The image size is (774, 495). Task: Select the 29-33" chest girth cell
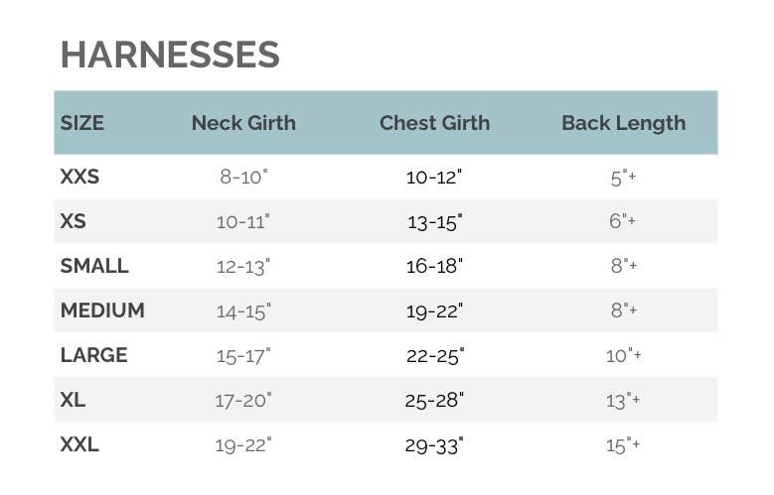point(434,444)
